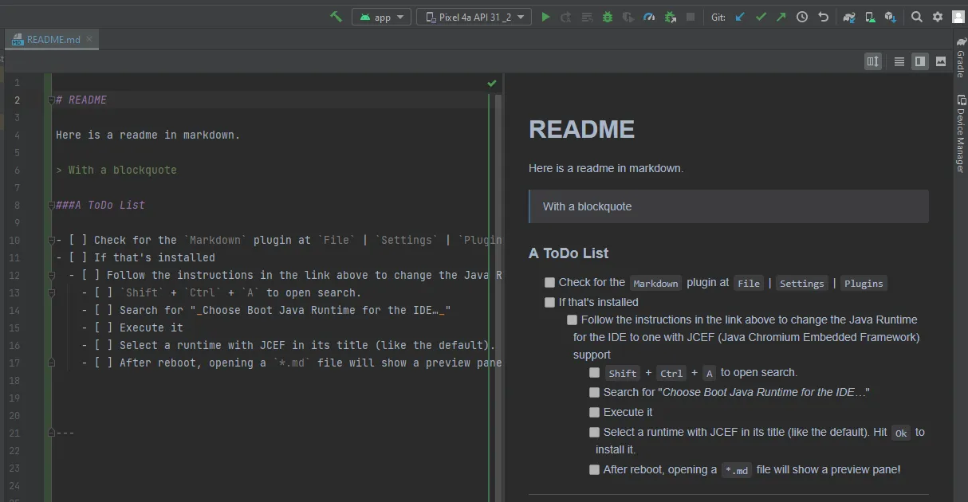
Task: Start debugging with the green bug icon
Action: 608,17
